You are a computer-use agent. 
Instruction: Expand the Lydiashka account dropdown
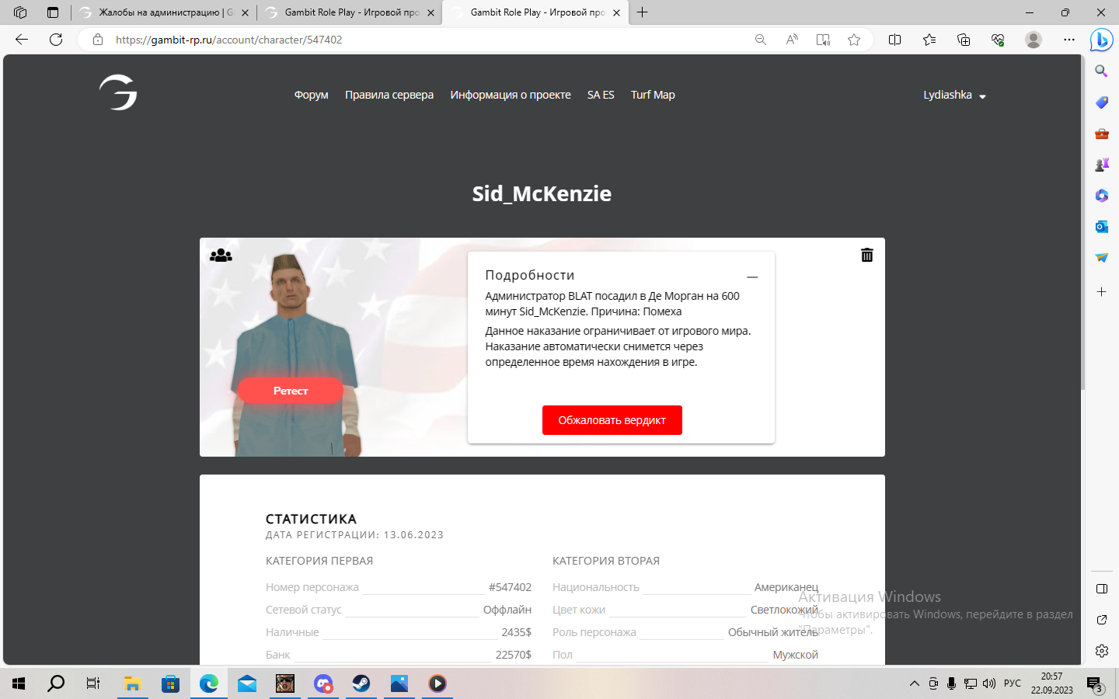pyautogui.click(x=954, y=95)
